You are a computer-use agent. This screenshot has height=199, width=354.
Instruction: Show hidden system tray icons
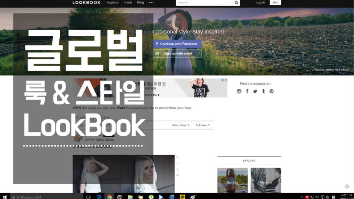302,197
